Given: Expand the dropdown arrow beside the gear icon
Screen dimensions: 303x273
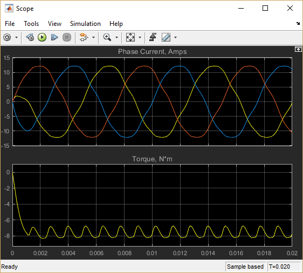Looking at the screenshot, I should (17, 38).
